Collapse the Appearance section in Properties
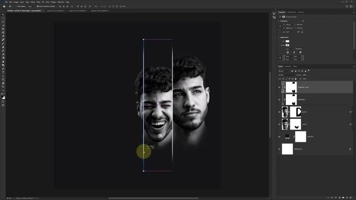Image resolution: width=356 pixels, height=200 pixels. click(279, 37)
